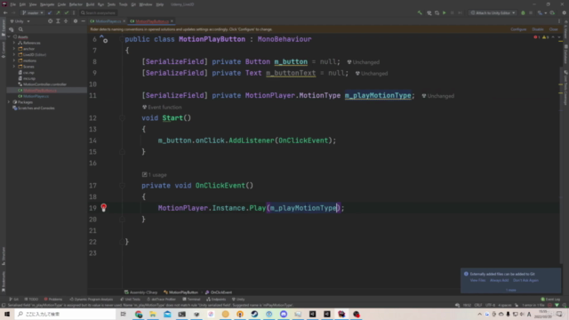This screenshot has height=320, width=569.
Task: Click the Windows Start button
Action: (7, 314)
